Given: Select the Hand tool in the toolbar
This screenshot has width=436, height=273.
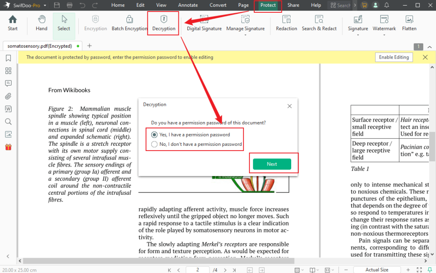Looking at the screenshot, I should pos(41,23).
